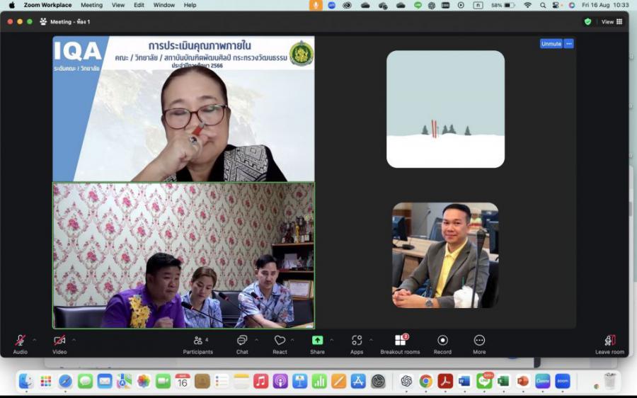Viewport: 637px width, 398px height.
Task: Expand the Video options caret
Action: tap(74, 339)
